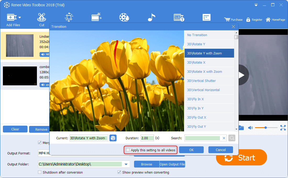Click the Cut scissors tool icon
288x178 pixels.
click(42, 18)
